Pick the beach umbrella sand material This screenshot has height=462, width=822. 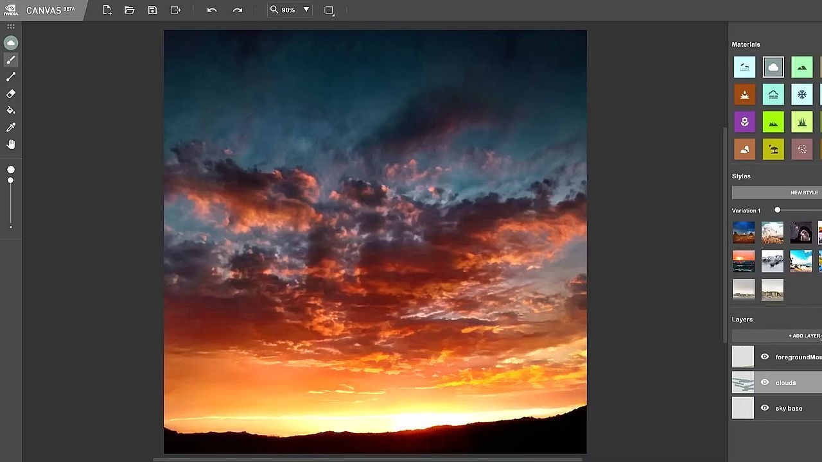(773, 150)
